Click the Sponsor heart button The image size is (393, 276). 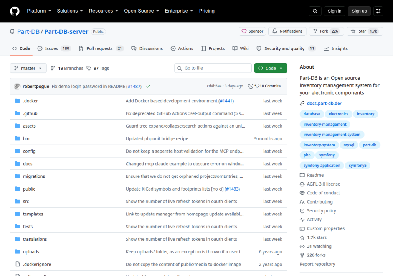tap(252, 31)
